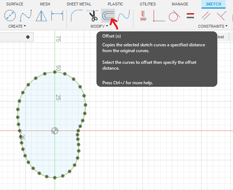Switch to the UTILITIES tab

[147, 4]
